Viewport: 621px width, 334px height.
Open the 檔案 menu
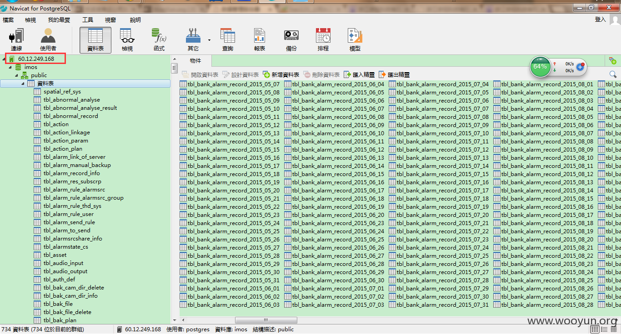tap(8, 20)
